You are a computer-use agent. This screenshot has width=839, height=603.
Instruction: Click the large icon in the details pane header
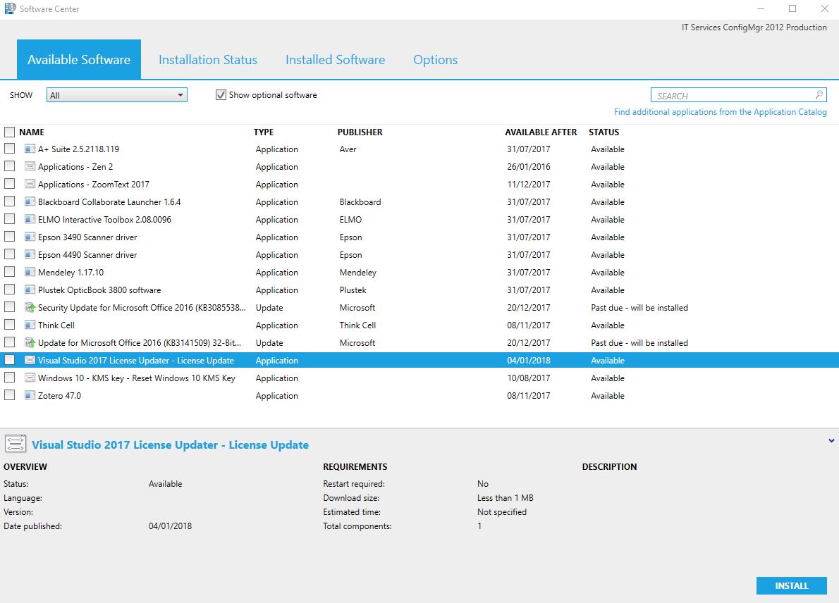(x=16, y=444)
